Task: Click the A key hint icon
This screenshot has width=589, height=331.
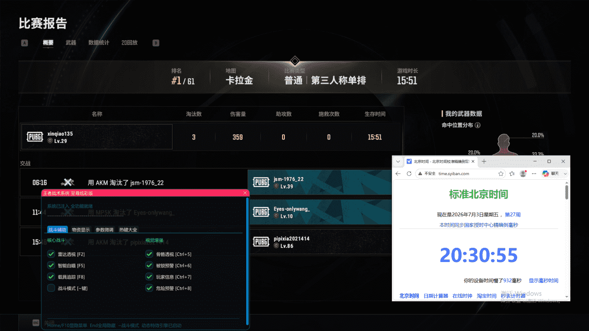Action: (x=24, y=43)
